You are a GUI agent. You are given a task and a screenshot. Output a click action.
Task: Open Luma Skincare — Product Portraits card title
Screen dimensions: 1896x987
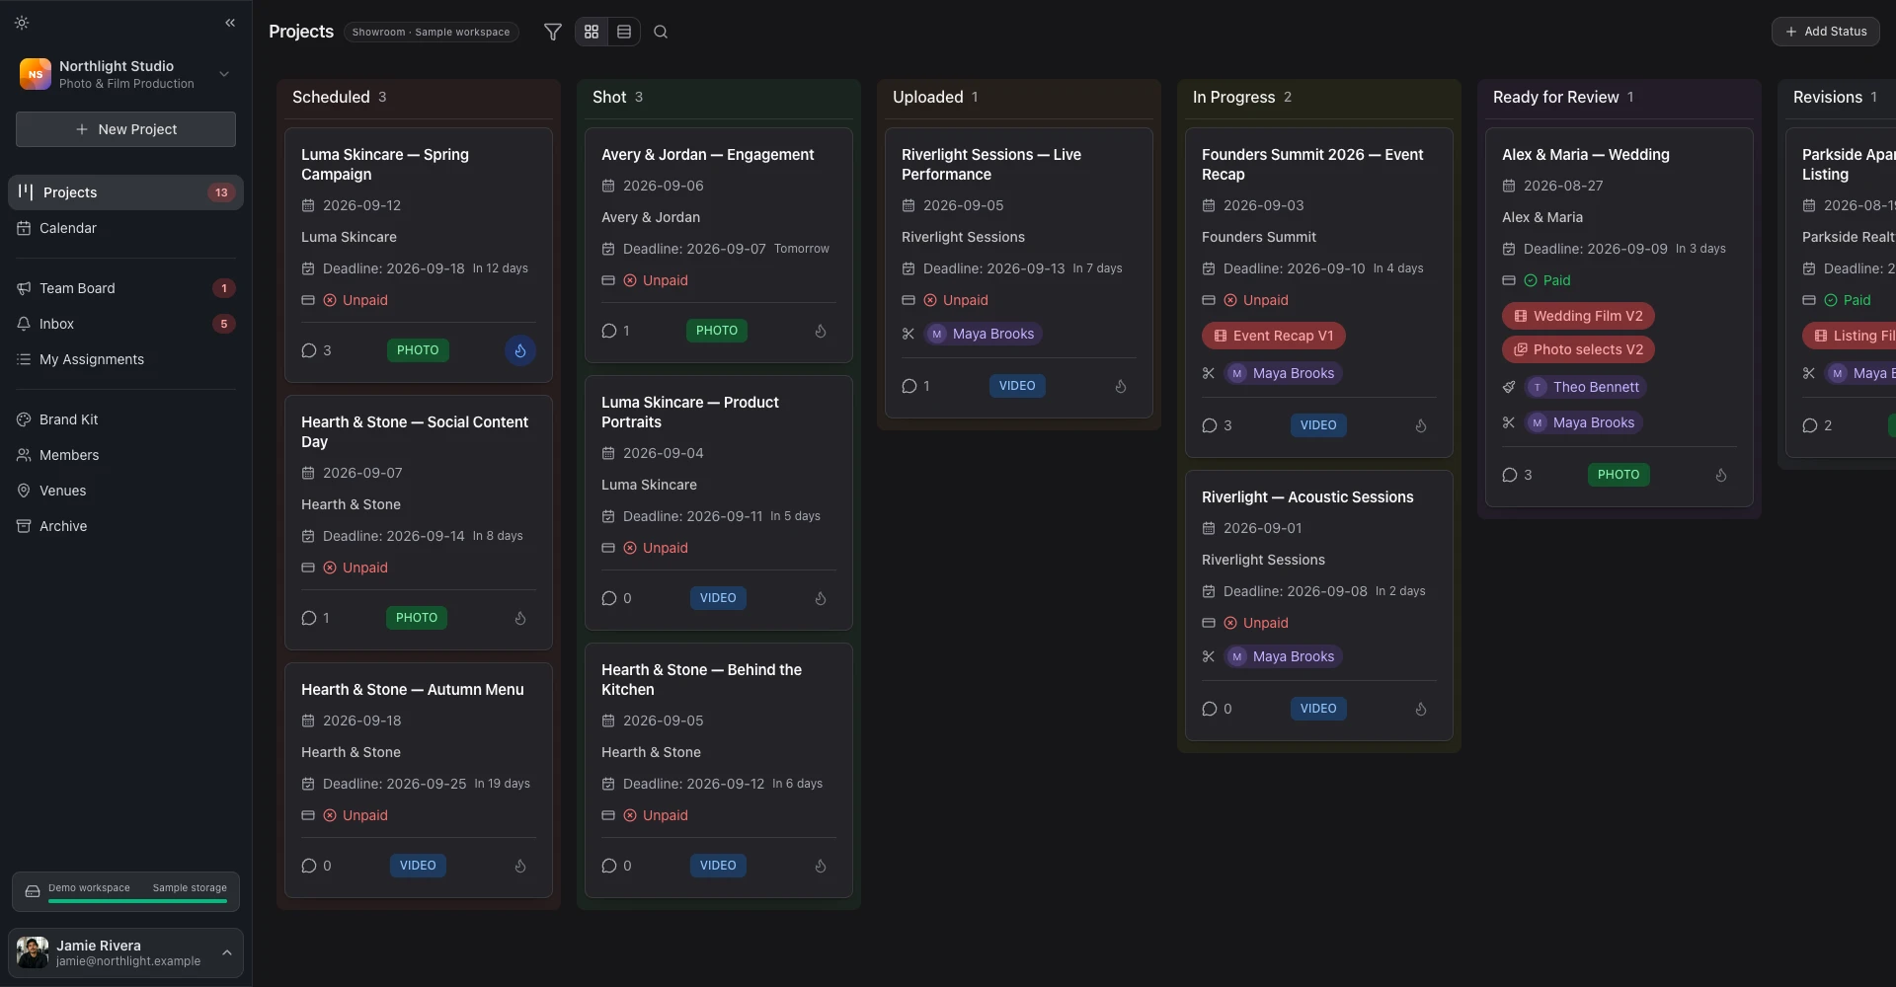coord(690,412)
